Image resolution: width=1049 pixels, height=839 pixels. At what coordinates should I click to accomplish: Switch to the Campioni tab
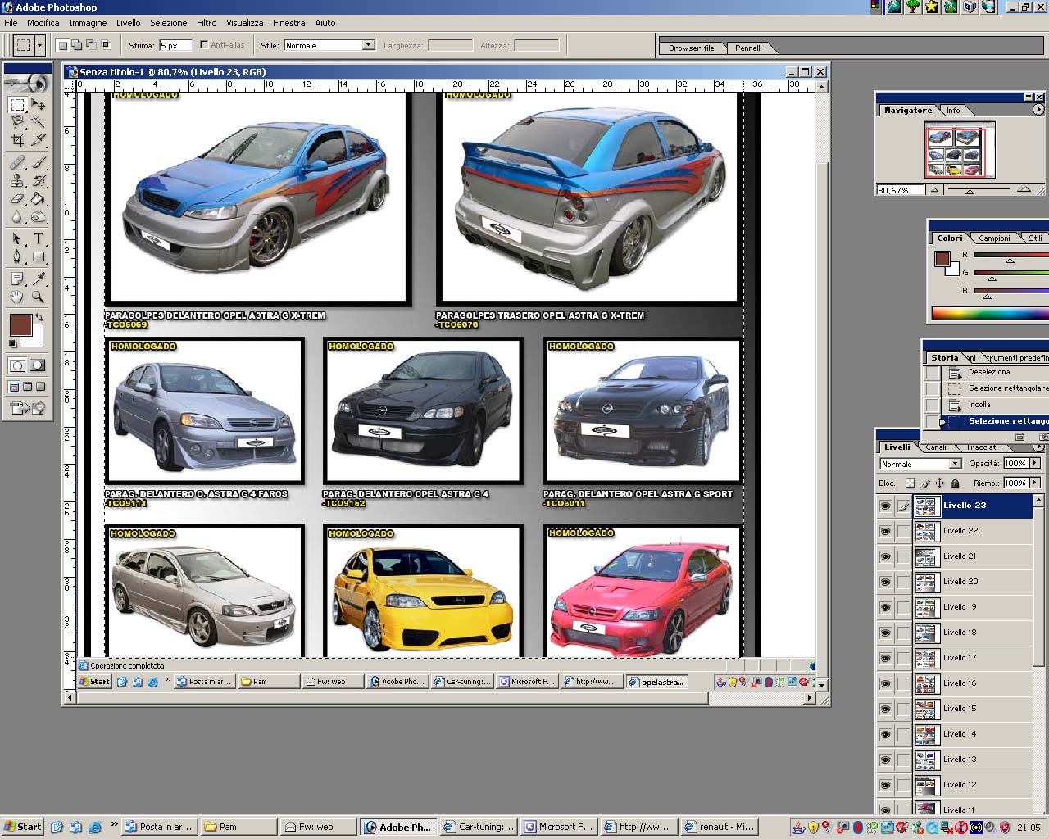click(994, 238)
